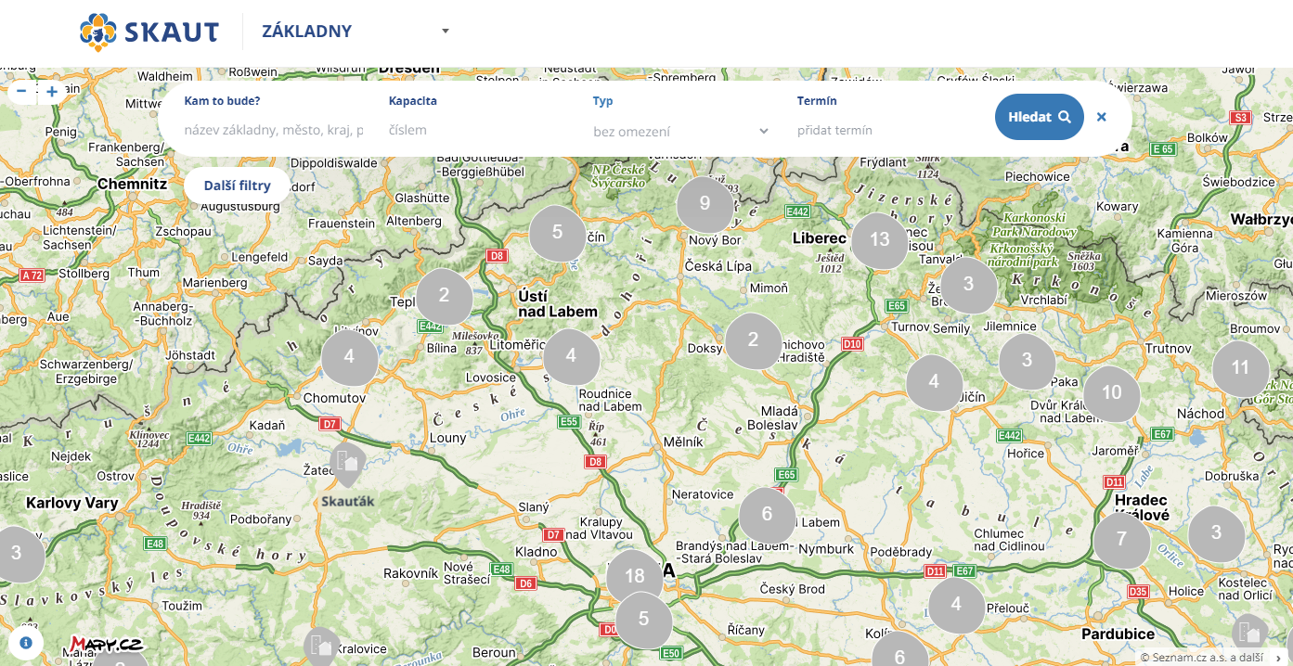Screen dimensions: 1293x666
Task: Open the cluster of 5 near Děčín
Action: click(x=557, y=233)
